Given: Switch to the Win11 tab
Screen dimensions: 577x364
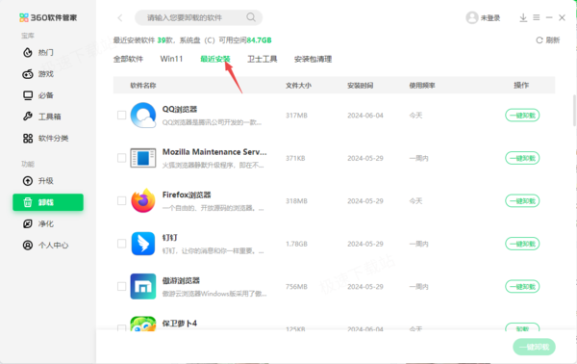Looking at the screenshot, I should coord(171,59).
